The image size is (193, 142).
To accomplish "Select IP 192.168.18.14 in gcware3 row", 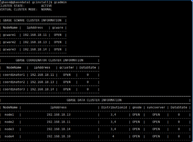I will tap(35, 49).
